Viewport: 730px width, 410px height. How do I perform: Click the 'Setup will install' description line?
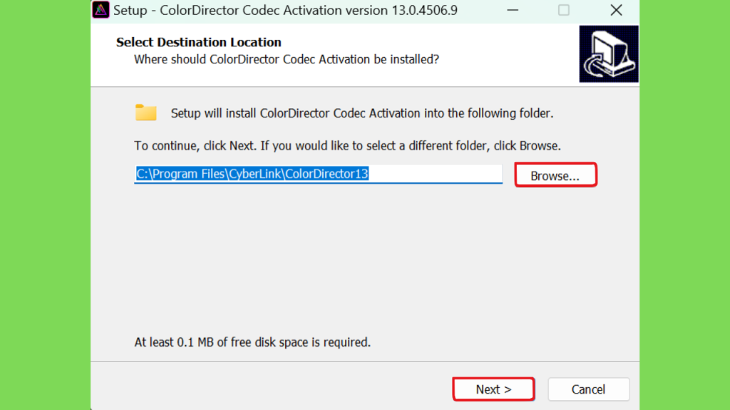point(361,113)
